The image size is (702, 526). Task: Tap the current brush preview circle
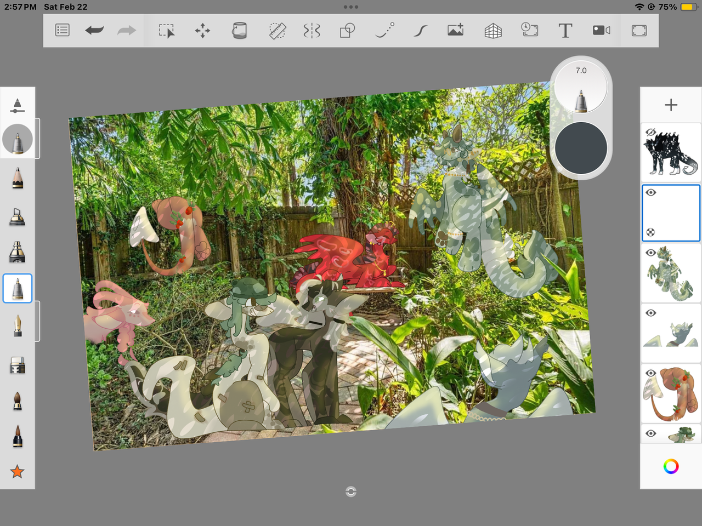click(18, 139)
